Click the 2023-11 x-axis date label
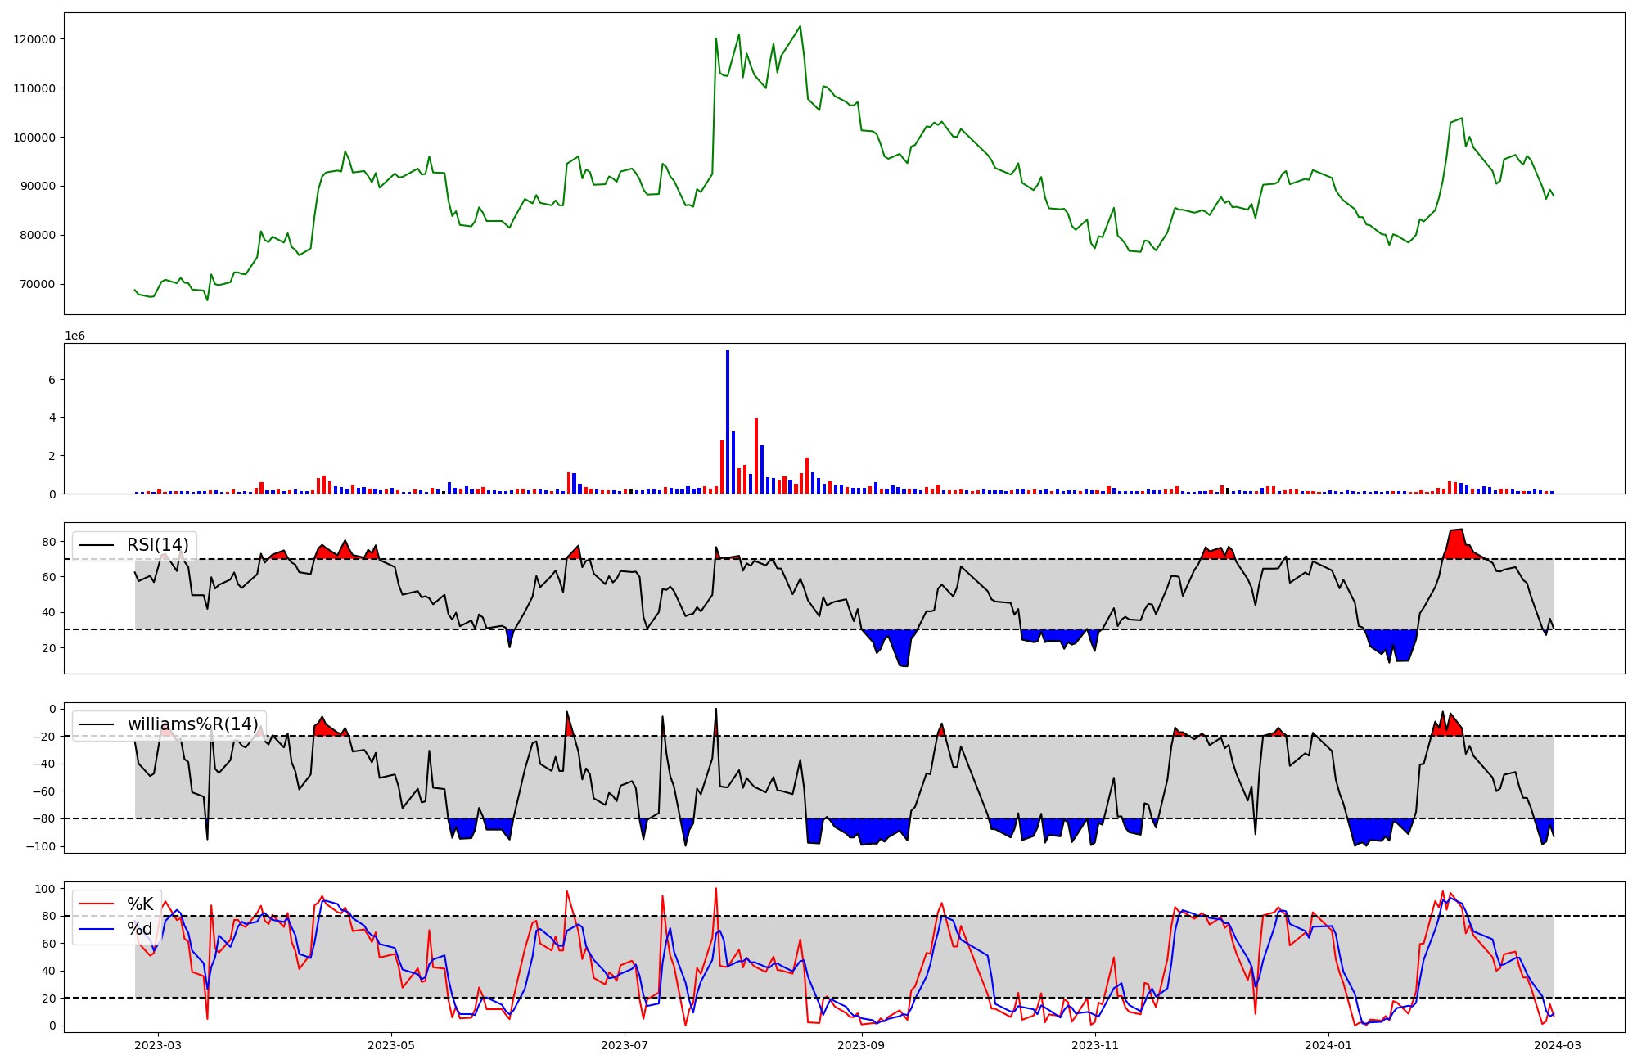The height and width of the screenshot is (1064, 1637). point(1094,1045)
